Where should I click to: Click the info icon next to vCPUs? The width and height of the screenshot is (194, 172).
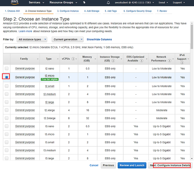pos(73,59)
